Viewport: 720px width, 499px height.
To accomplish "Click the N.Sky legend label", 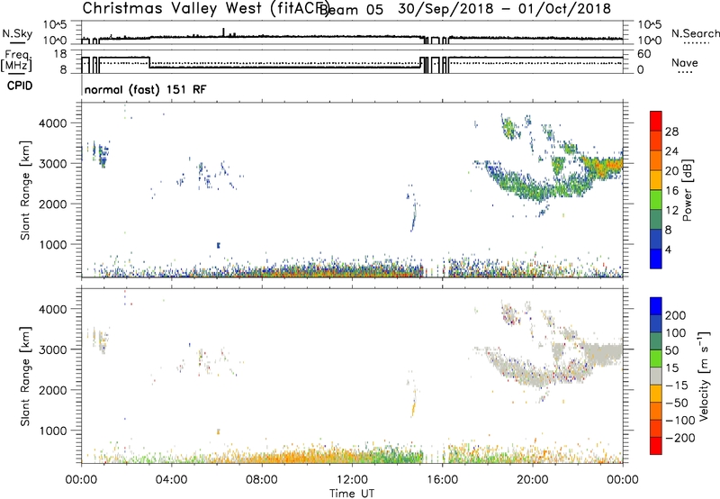I will [17, 34].
